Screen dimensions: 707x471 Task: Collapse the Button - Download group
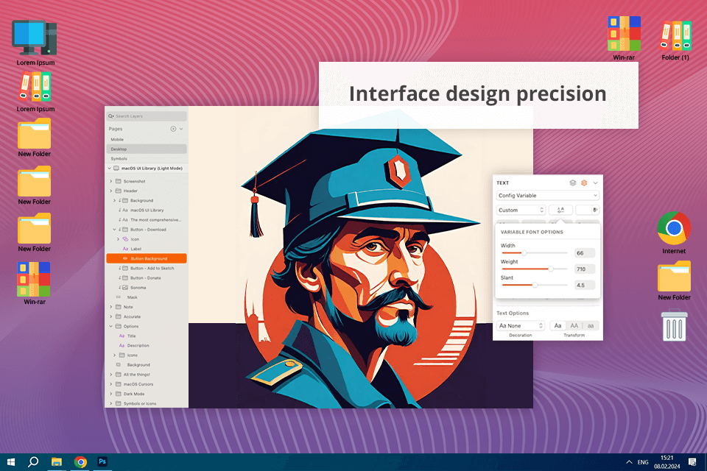115,230
